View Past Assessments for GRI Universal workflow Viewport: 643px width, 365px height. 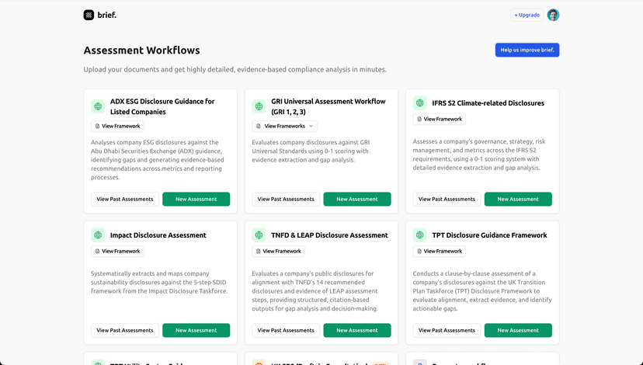286,199
